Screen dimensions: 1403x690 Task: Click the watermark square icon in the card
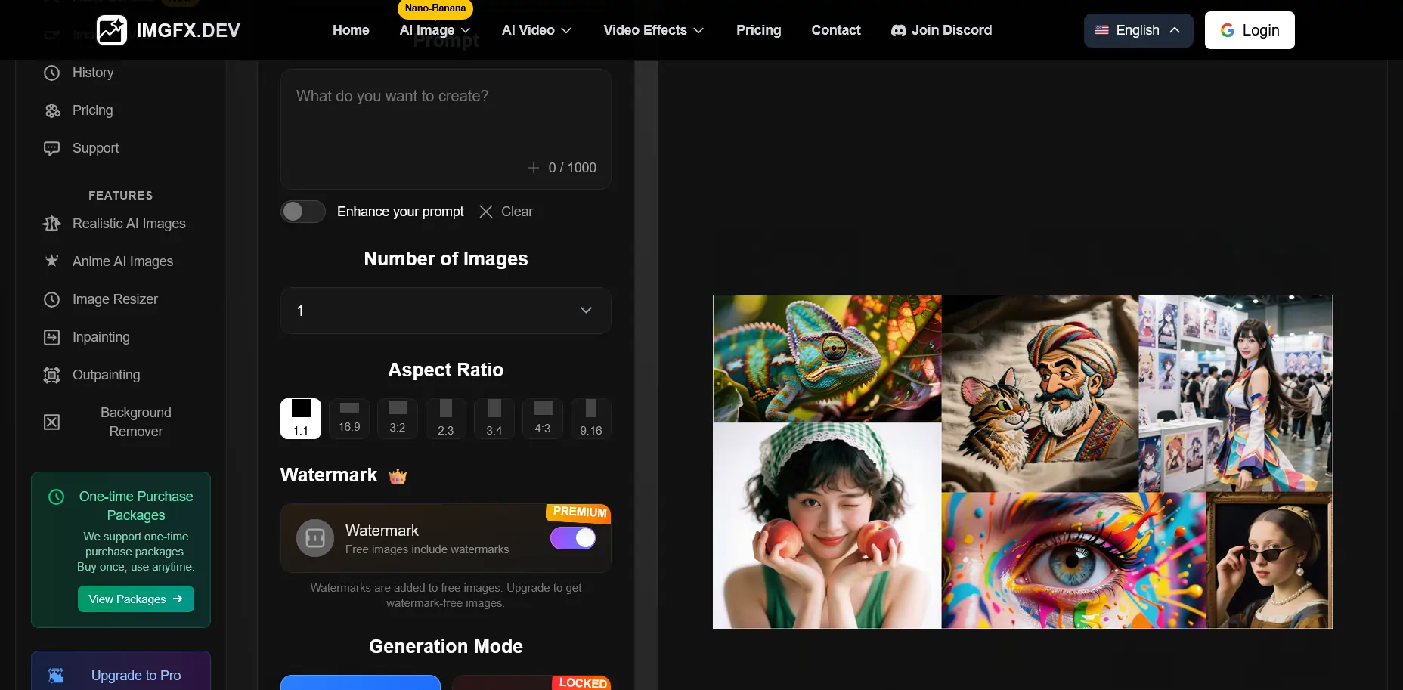point(315,538)
